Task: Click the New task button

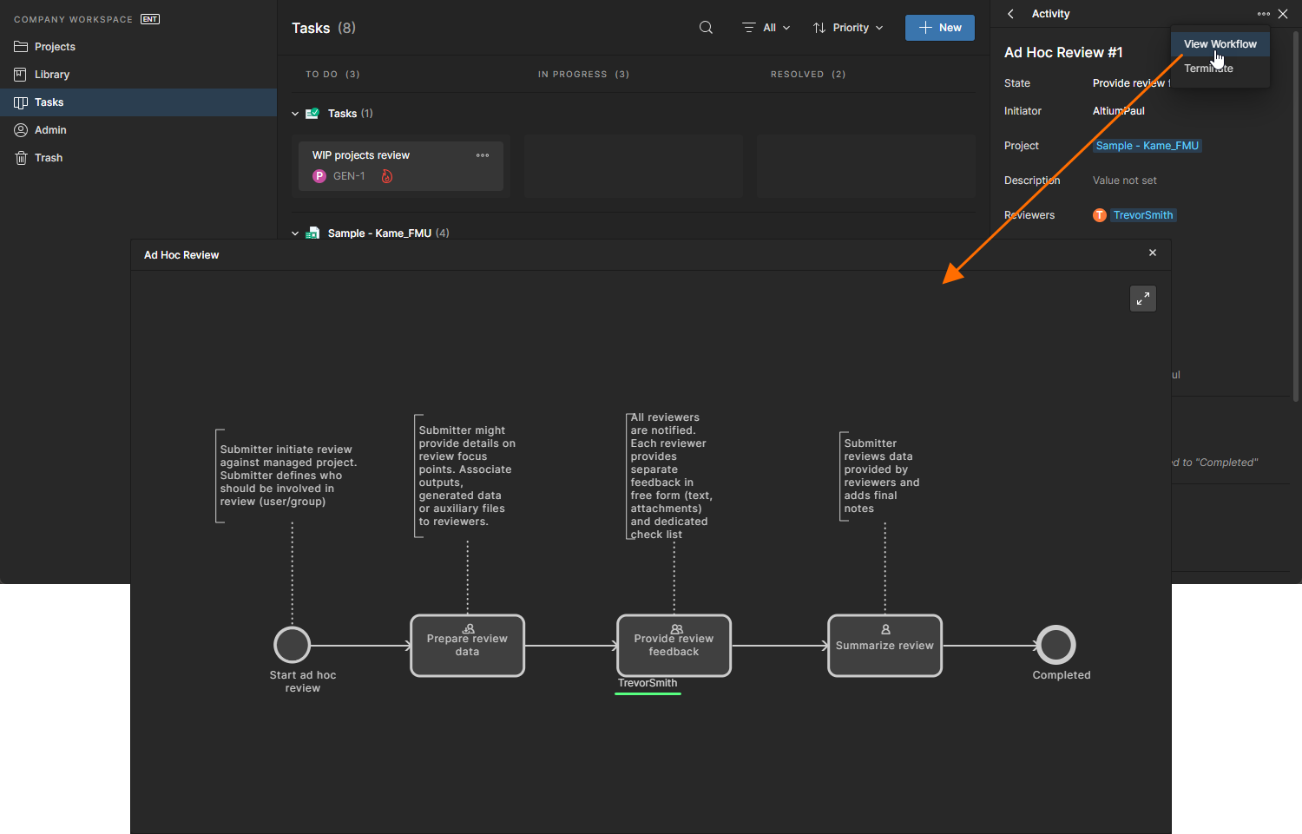Action: 940,28
